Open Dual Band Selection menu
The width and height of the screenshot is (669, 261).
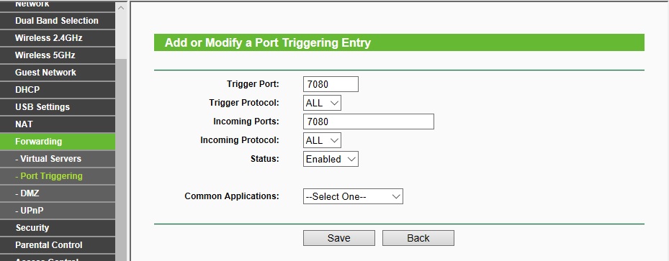pos(58,21)
